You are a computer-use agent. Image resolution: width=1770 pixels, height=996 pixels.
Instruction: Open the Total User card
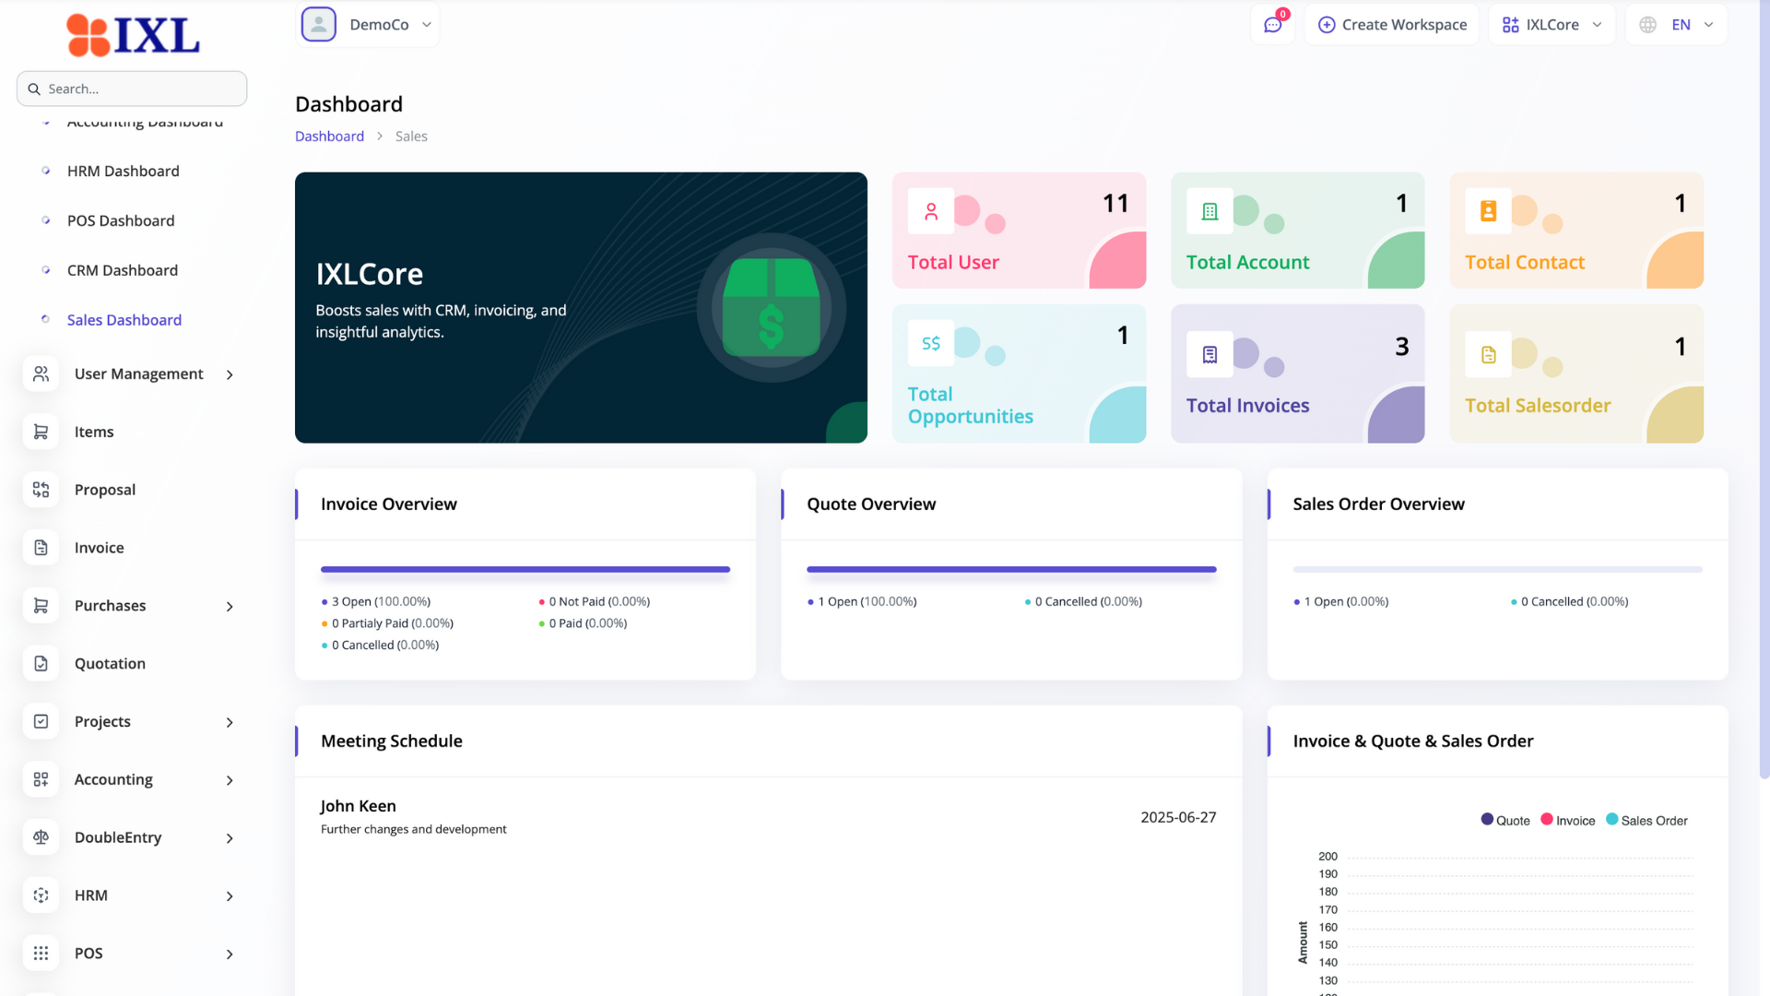[x=1019, y=231]
